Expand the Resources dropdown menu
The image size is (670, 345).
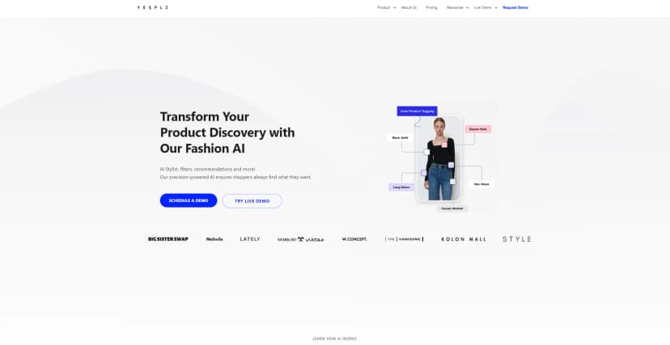pos(458,8)
